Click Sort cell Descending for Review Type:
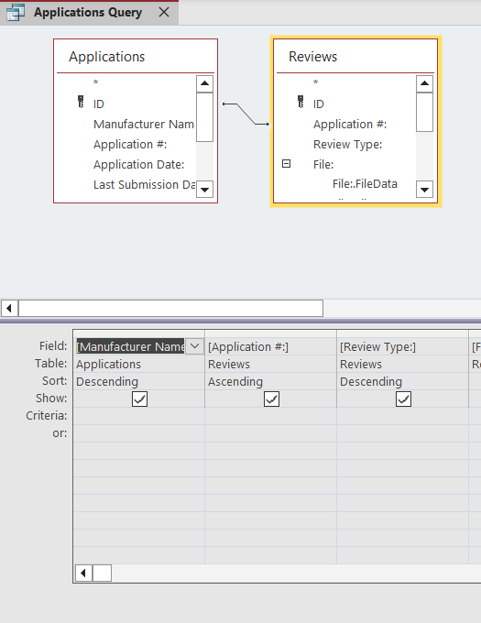This screenshot has height=623, width=481. coord(402,381)
